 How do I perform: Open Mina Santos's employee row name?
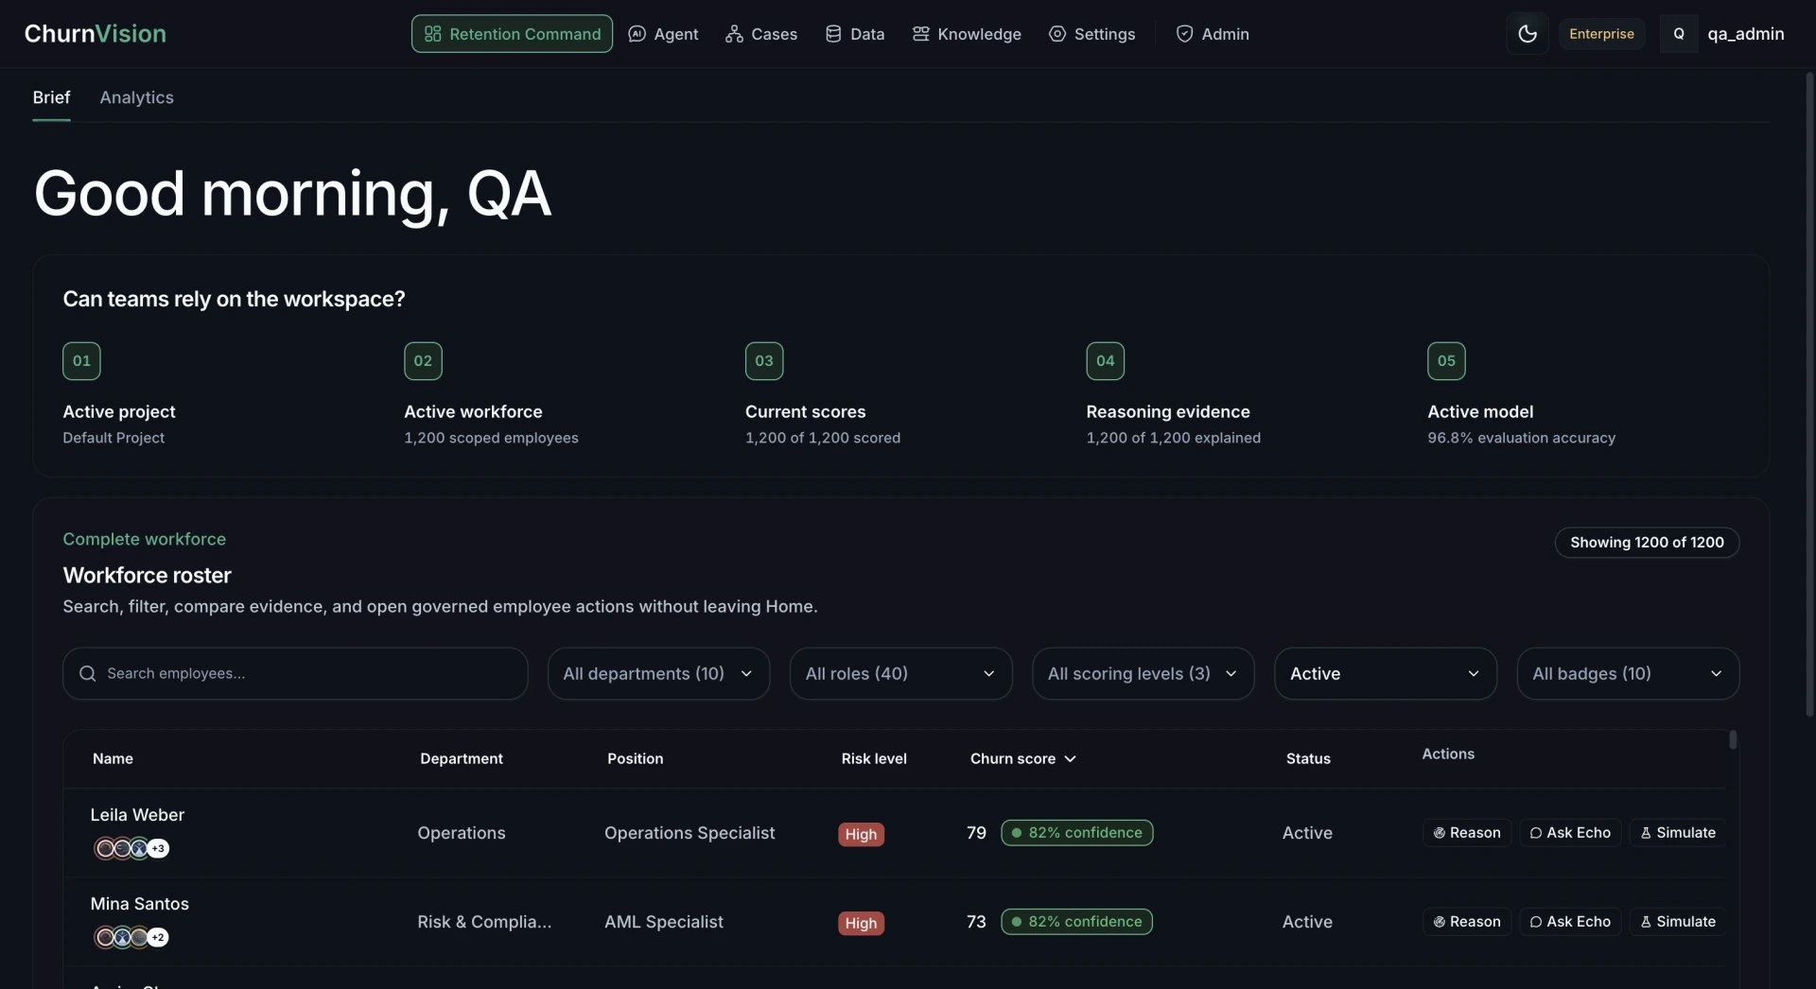click(139, 904)
